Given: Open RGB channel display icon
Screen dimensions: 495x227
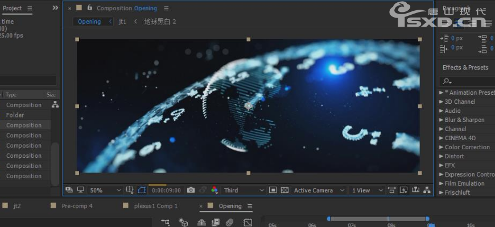Looking at the screenshot, I should point(214,190).
